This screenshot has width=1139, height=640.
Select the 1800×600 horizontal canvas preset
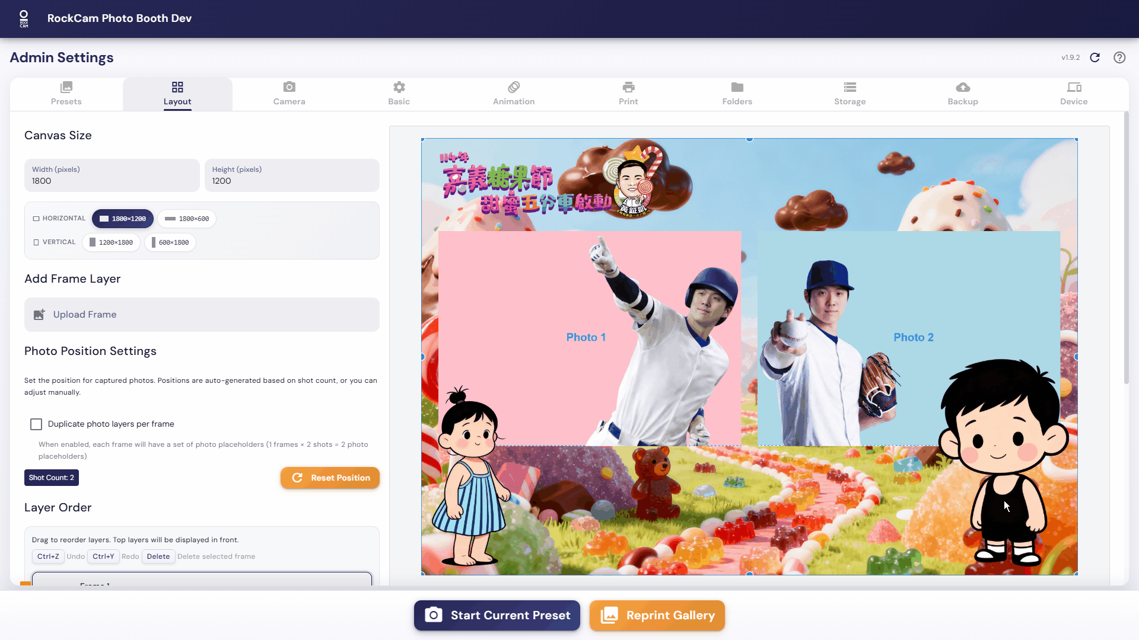pyautogui.click(x=187, y=219)
